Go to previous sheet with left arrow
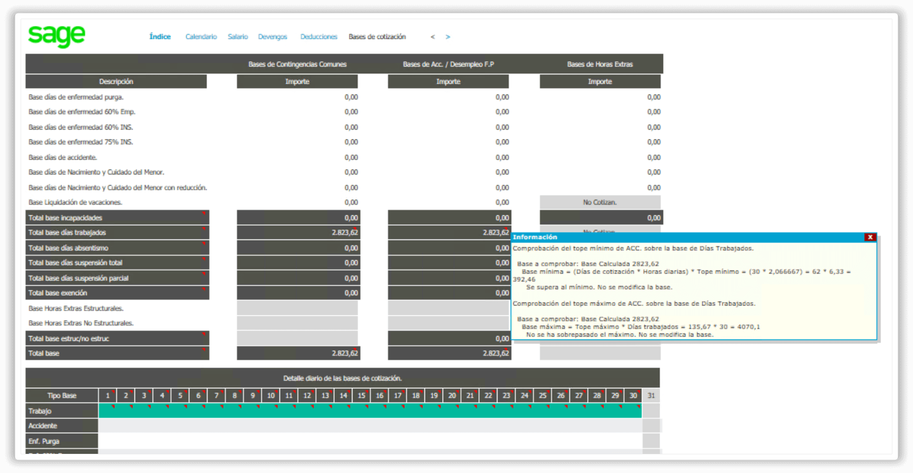The height and width of the screenshot is (473, 913). [432, 37]
